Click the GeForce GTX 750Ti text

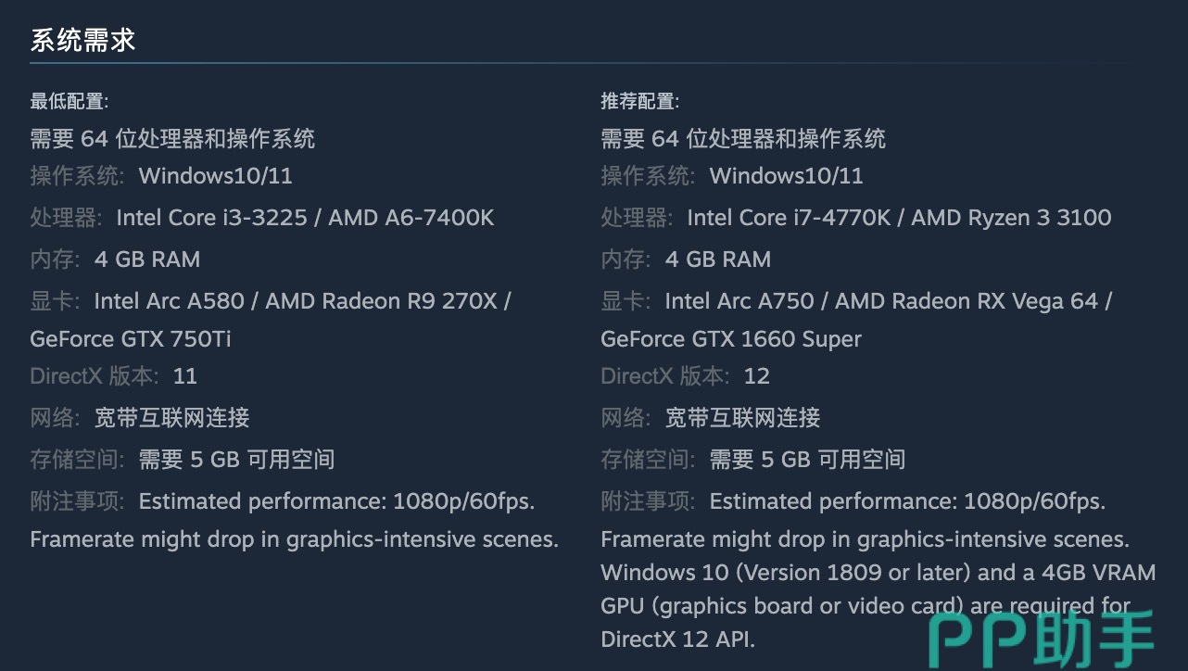pos(131,339)
